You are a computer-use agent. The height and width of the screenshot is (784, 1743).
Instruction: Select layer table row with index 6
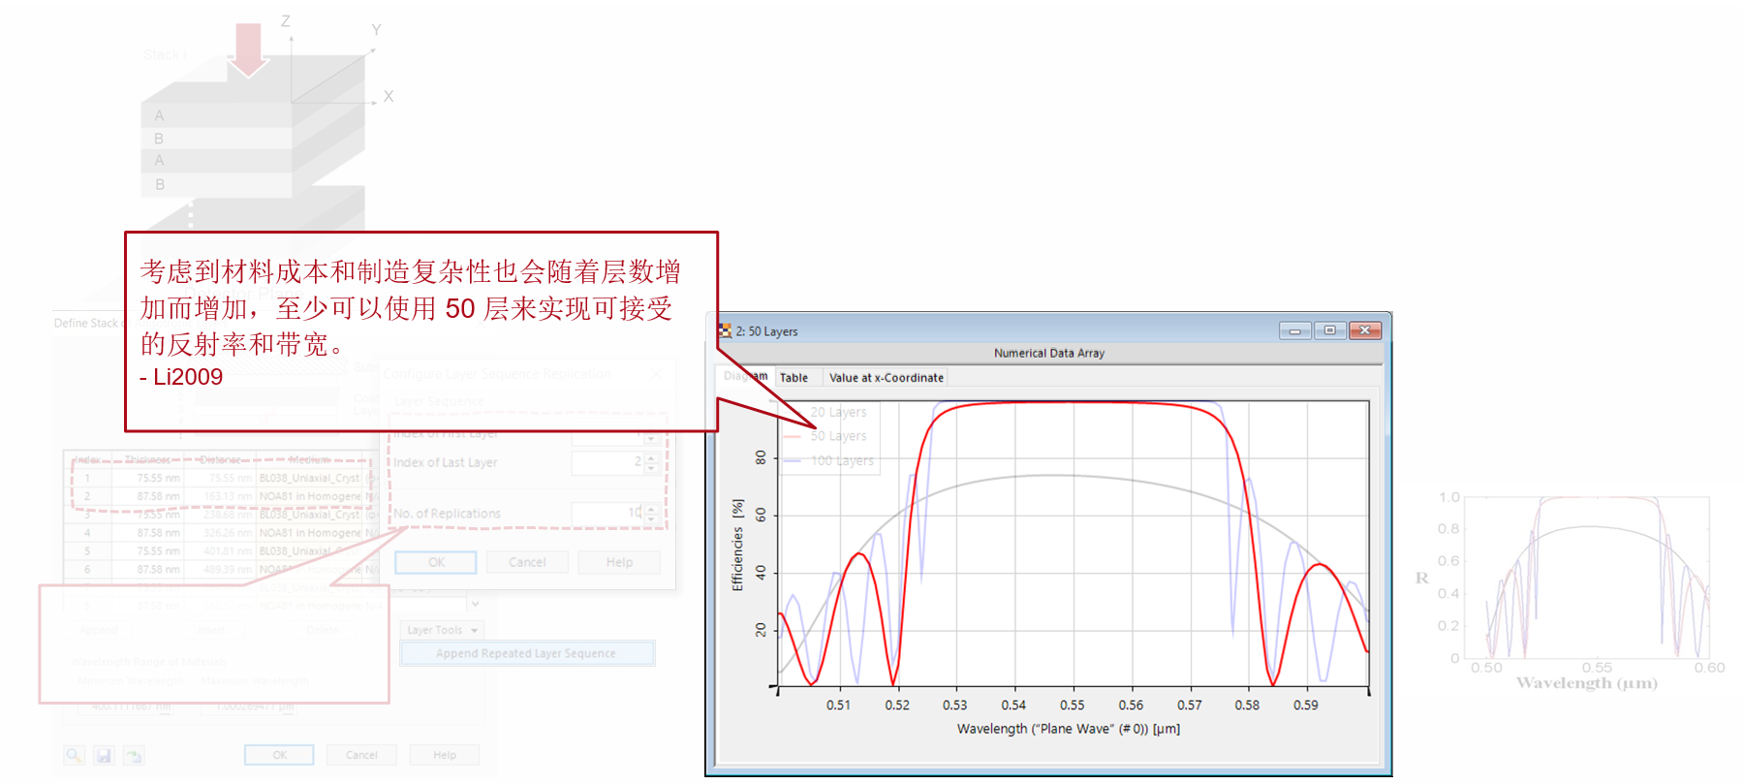click(222, 570)
